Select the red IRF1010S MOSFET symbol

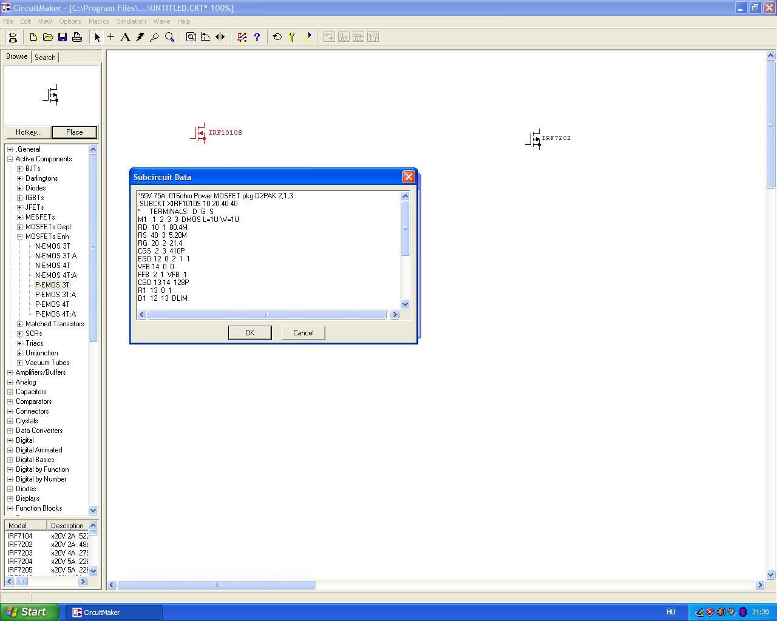click(x=200, y=133)
